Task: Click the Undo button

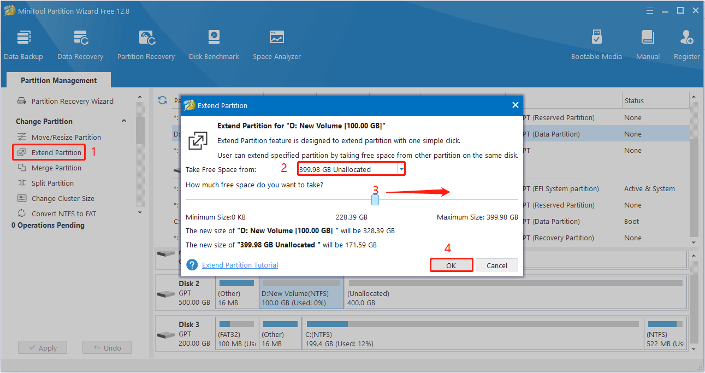Action: [106, 348]
